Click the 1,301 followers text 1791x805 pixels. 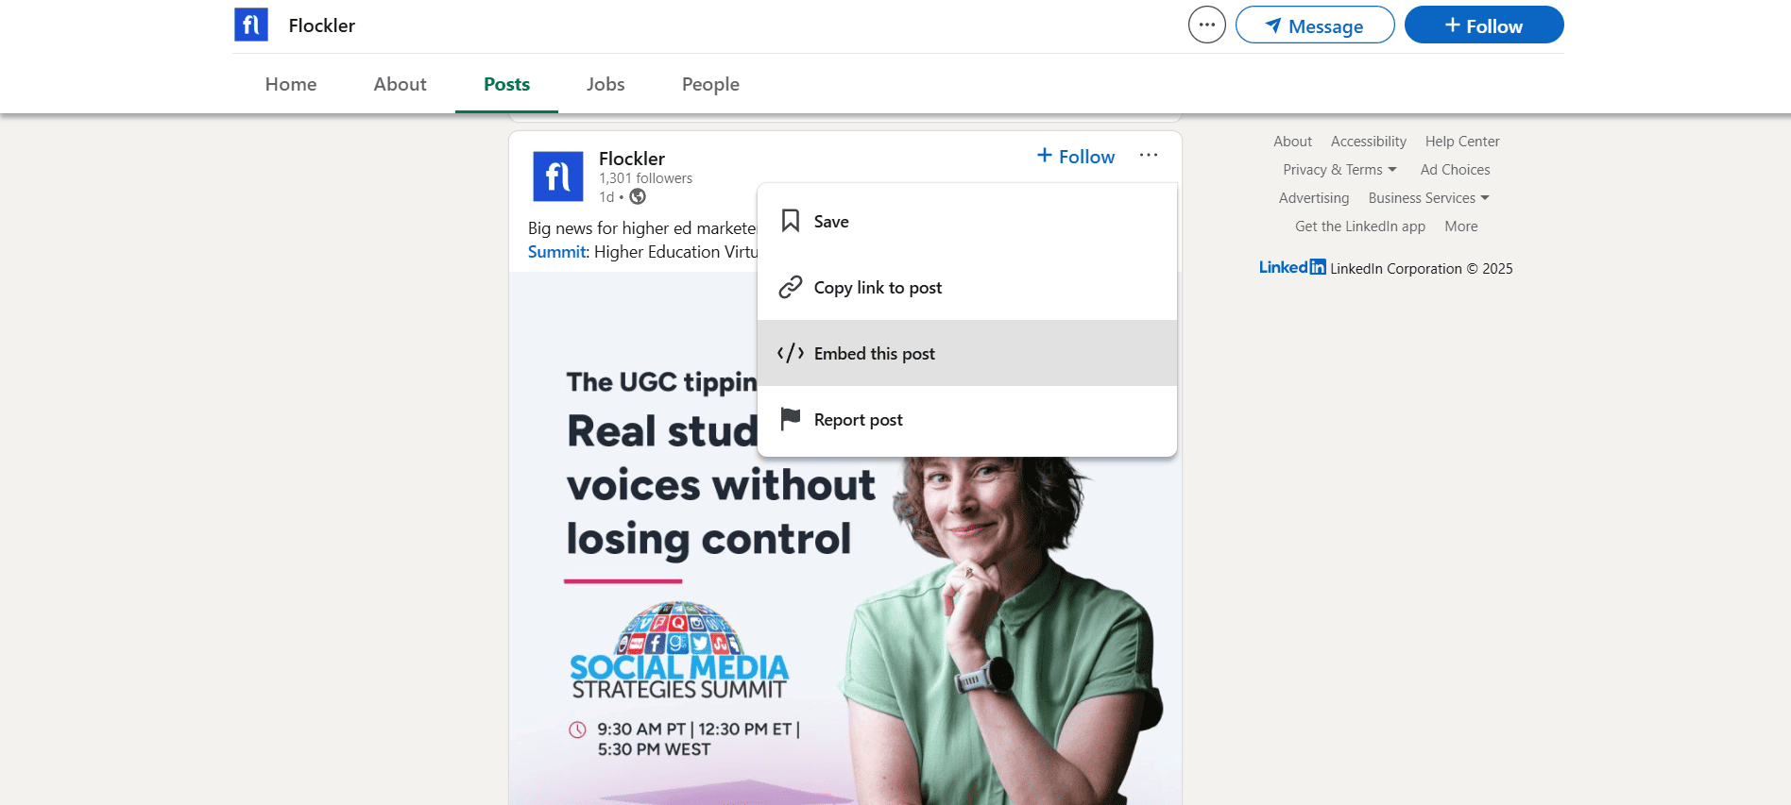645,178
